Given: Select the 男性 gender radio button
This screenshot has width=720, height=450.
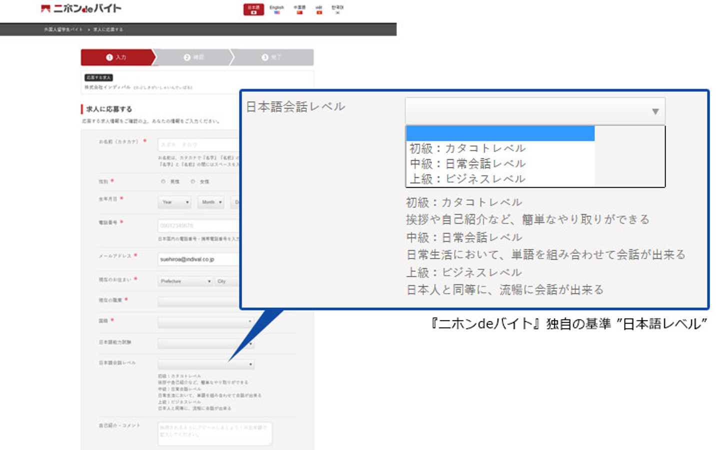Looking at the screenshot, I should pyautogui.click(x=163, y=181).
